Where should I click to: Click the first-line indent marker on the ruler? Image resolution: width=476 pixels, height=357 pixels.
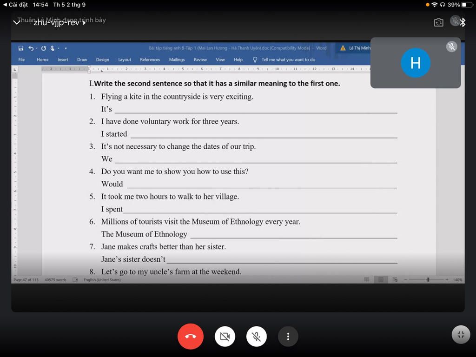pos(89,67)
